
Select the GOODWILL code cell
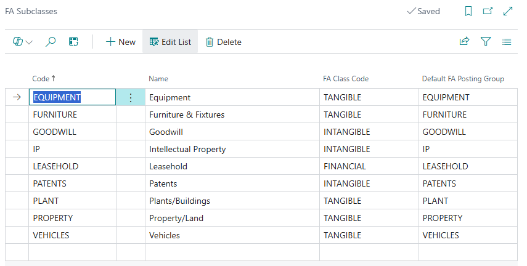72,132
